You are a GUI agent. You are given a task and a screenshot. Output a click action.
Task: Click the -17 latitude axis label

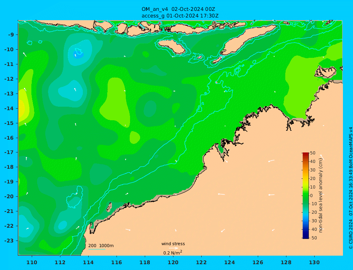pos(9,152)
